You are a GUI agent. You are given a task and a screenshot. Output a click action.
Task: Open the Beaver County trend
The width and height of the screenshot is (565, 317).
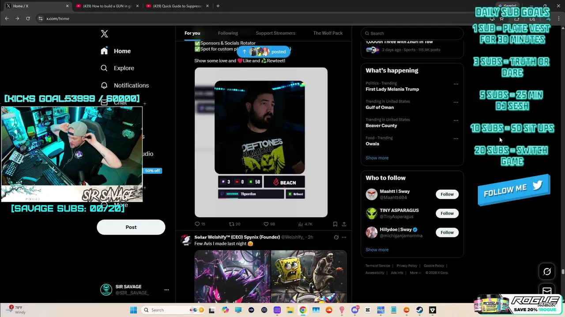(x=381, y=125)
